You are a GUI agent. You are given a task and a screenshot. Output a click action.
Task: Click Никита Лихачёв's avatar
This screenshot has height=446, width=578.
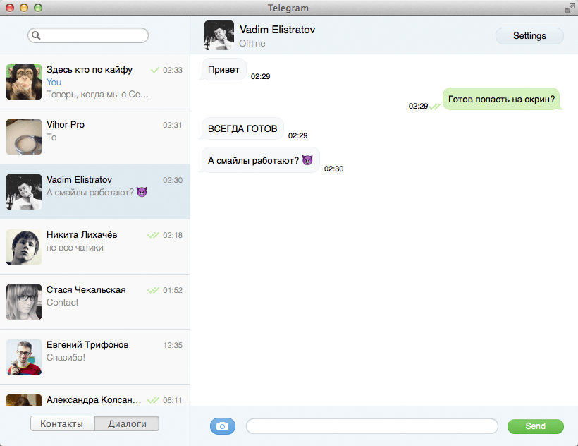click(x=24, y=247)
